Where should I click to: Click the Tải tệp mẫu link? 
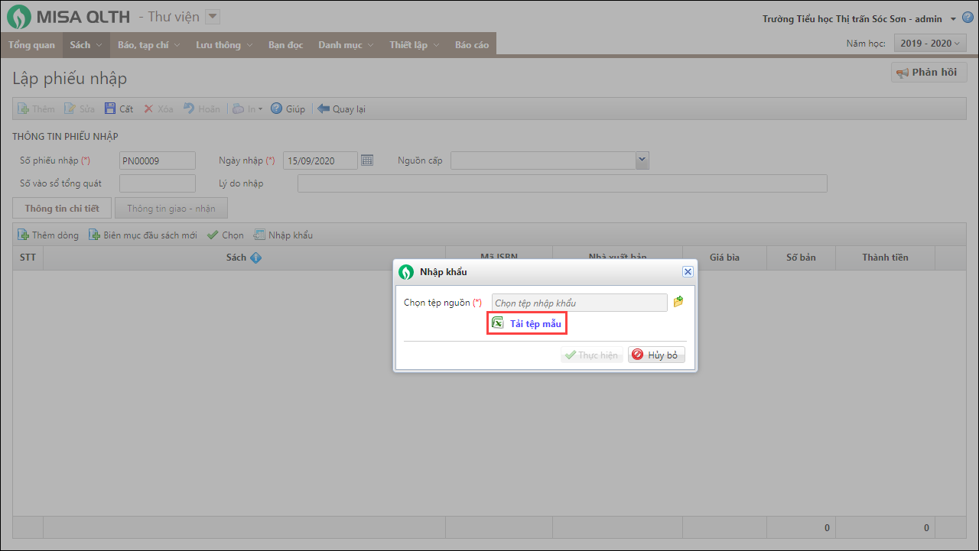click(535, 324)
